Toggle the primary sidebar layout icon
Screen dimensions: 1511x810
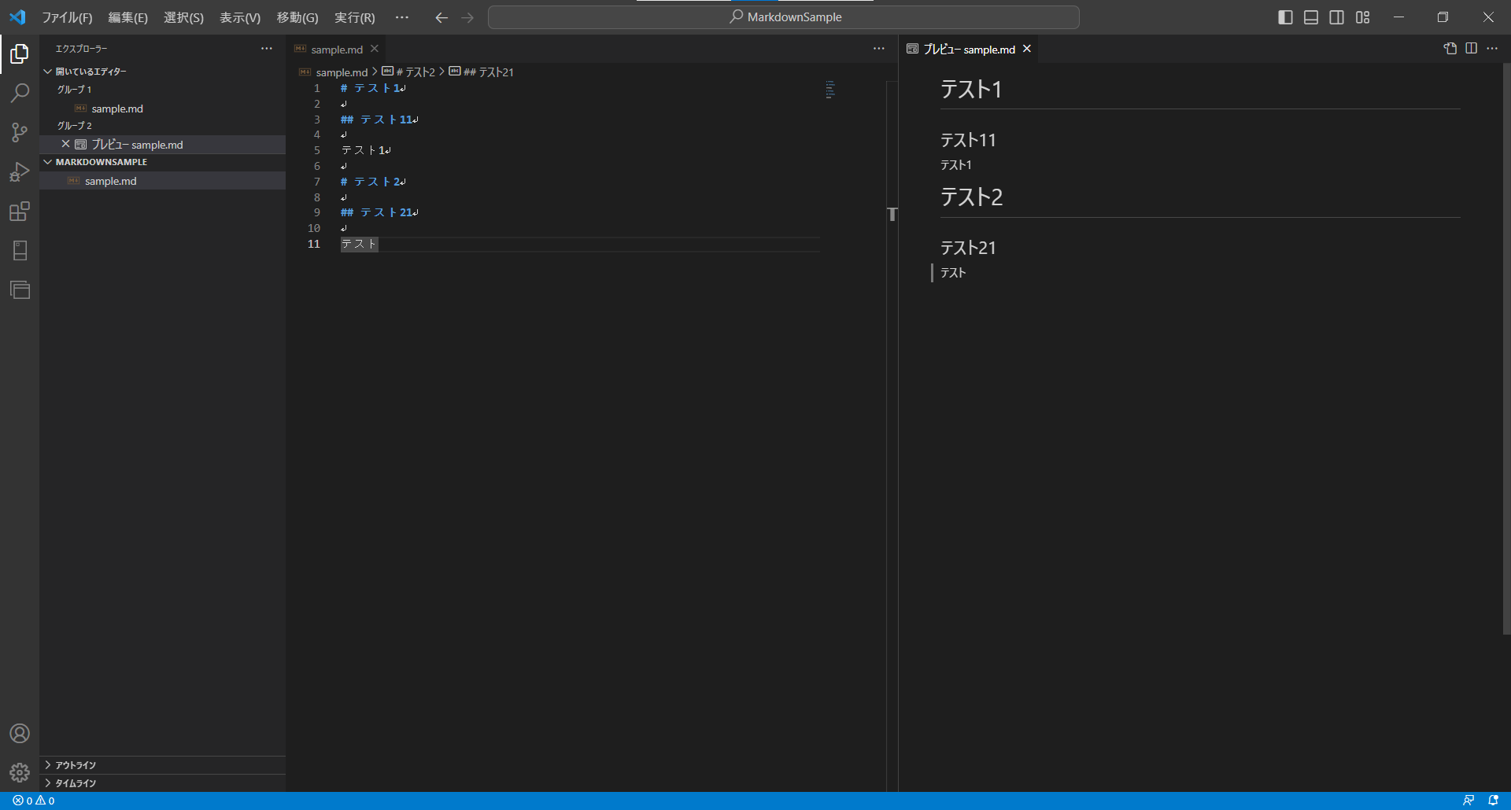coord(1285,17)
